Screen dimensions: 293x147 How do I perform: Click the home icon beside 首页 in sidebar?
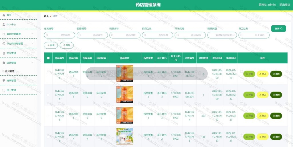pyautogui.click(x=4, y=15)
